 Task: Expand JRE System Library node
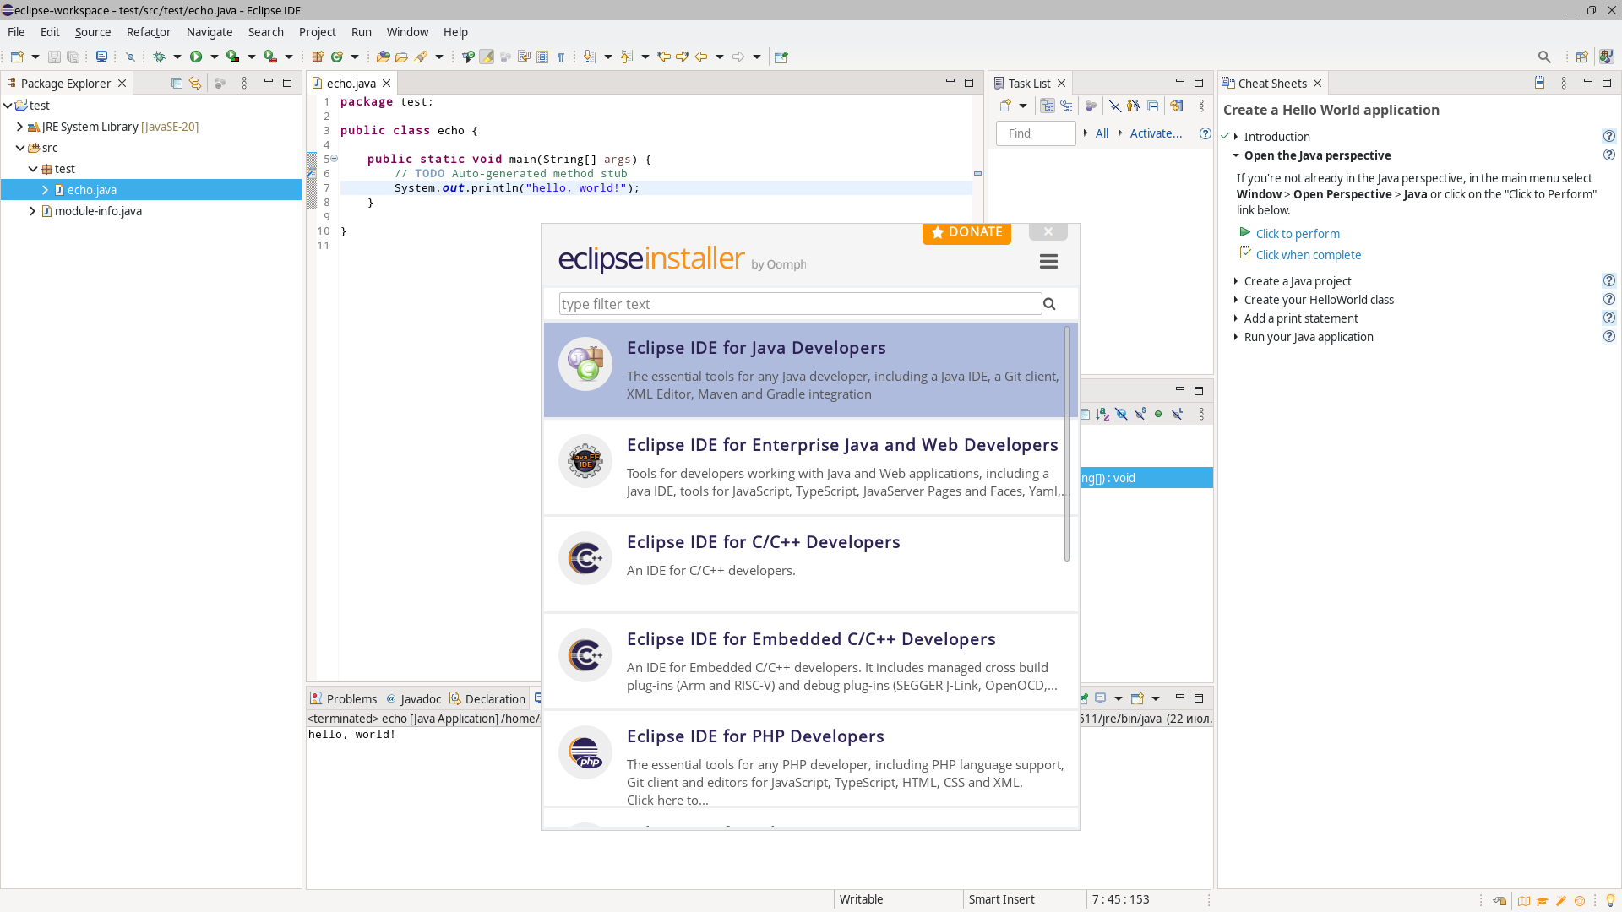(19, 127)
